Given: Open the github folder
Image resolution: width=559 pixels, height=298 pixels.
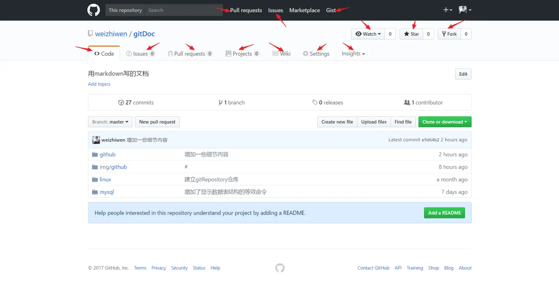Looking at the screenshot, I should [107, 154].
